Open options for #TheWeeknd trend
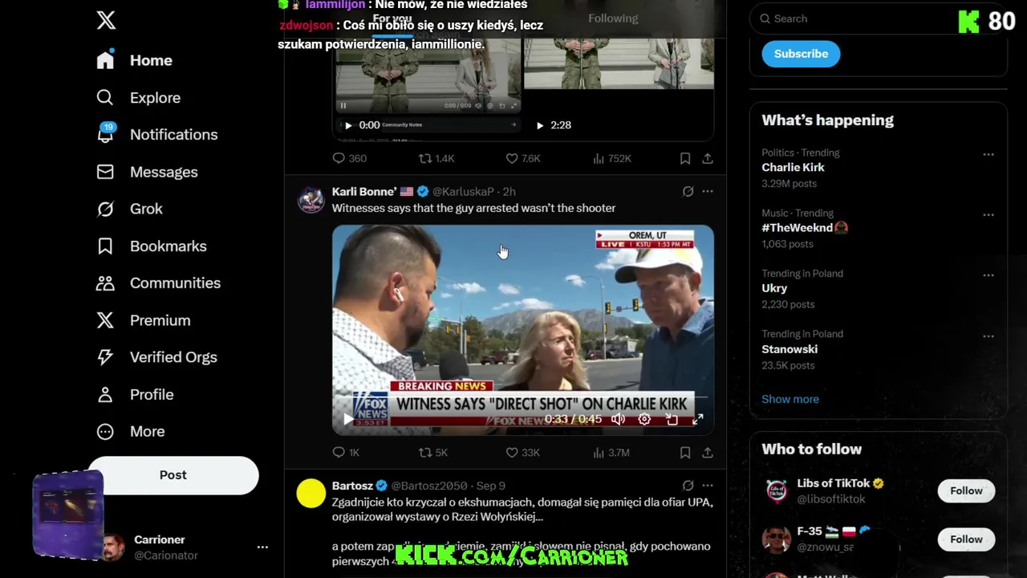Image resolution: width=1027 pixels, height=578 pixels. [988, 215]
